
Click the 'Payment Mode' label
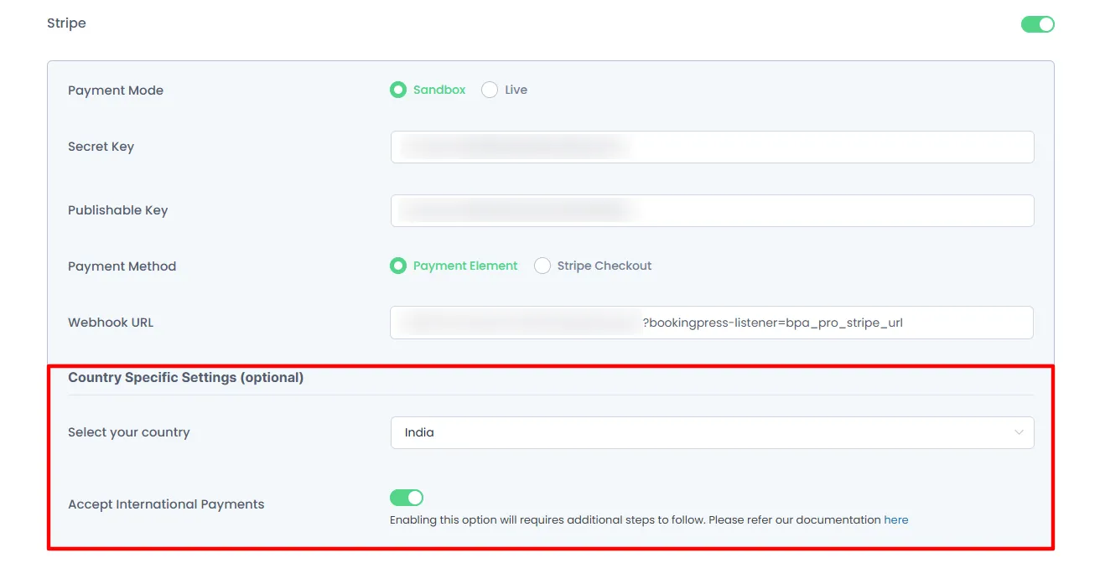pos(116,90)
